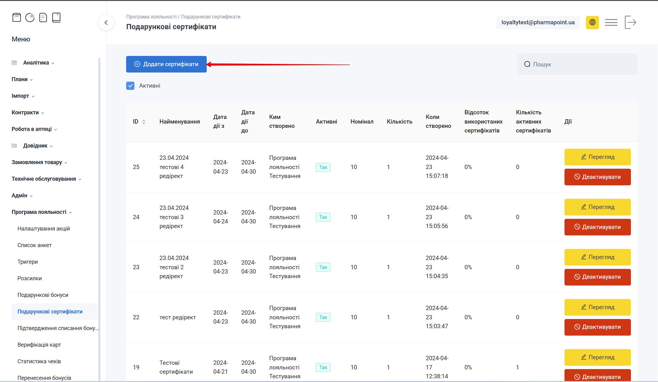Uncheck the Активні checkbox
Viewport: 658px width, 382px height.
point(130,86)
